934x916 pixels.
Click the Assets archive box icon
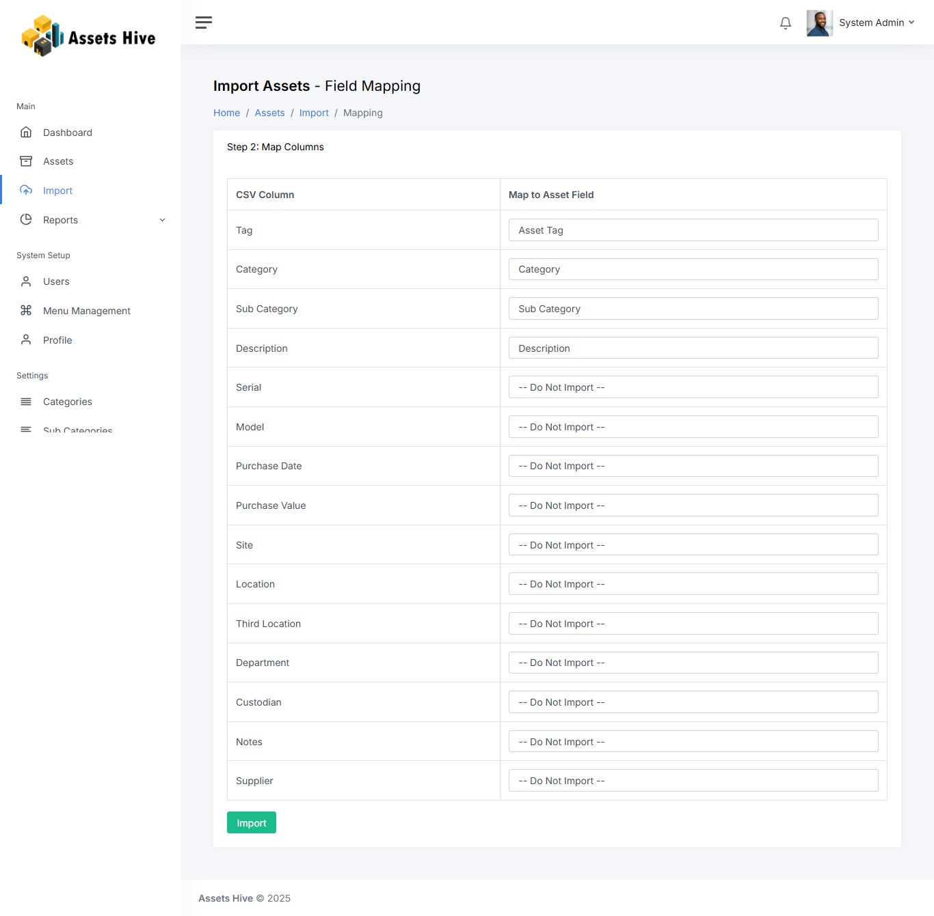coord(26,161)
